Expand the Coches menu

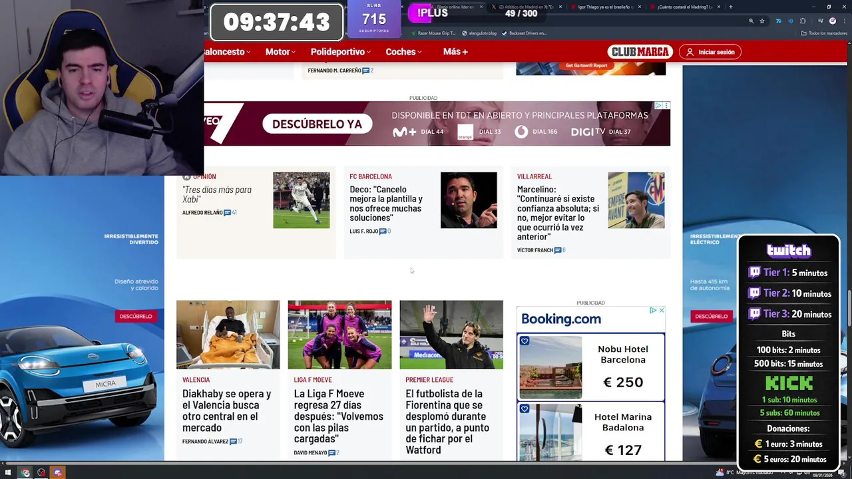click(x=404, y=52)
